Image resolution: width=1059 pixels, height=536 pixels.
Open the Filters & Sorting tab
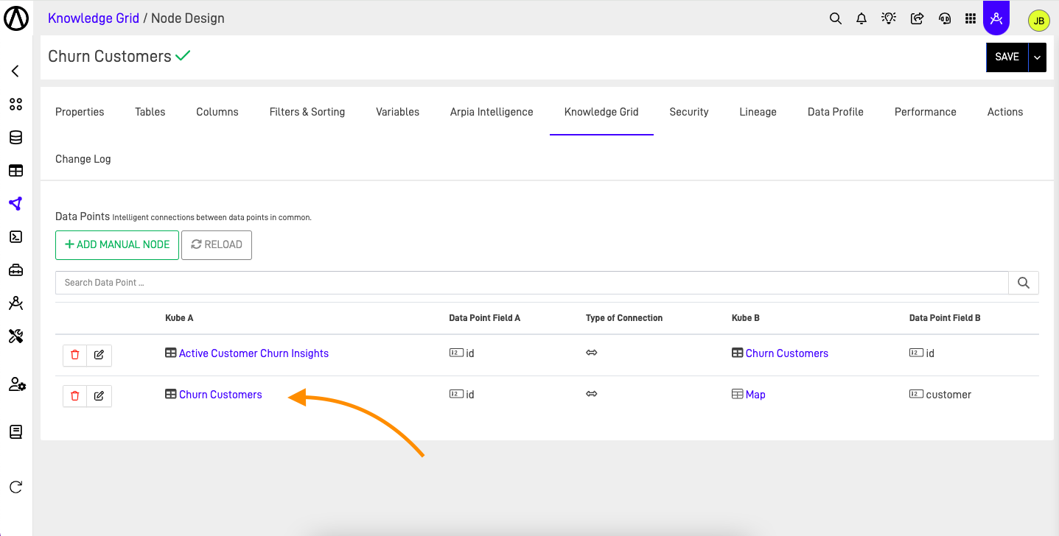307,112
